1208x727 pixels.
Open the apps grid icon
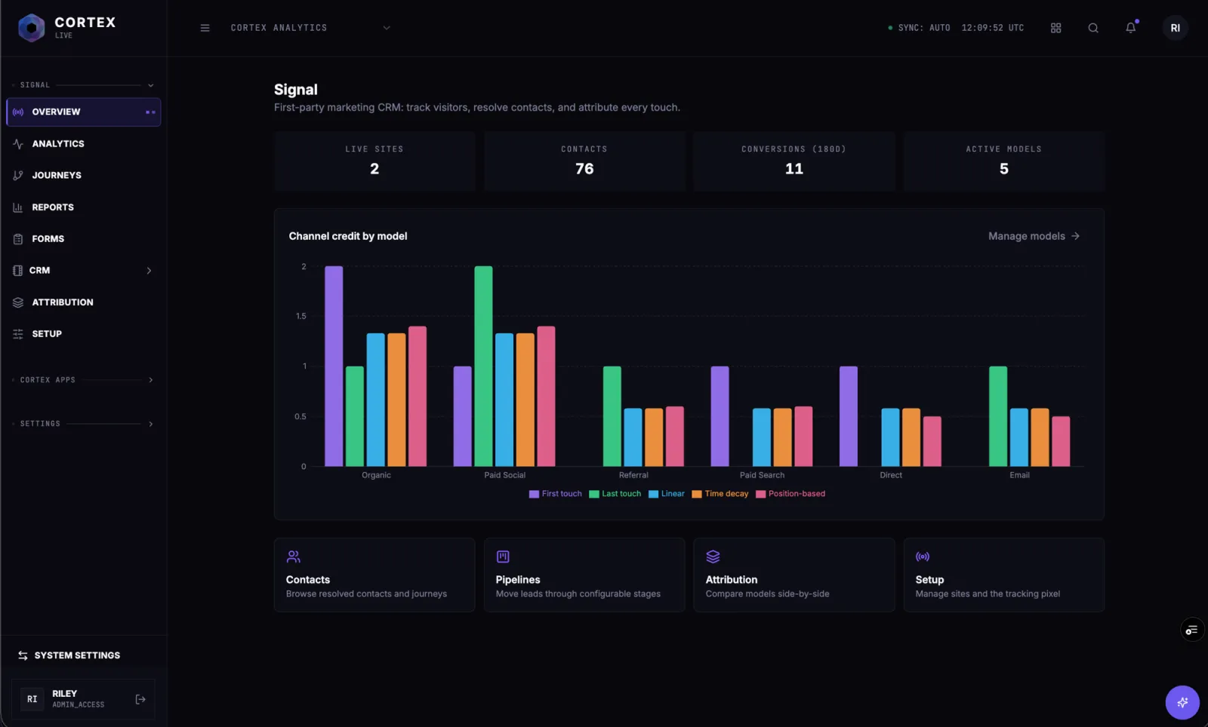coord(1055,28)
